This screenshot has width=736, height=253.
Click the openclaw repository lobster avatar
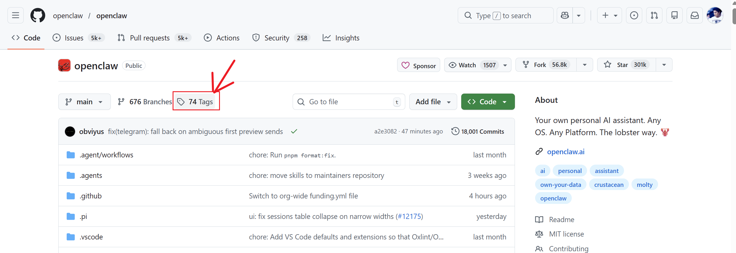[64, 65]
